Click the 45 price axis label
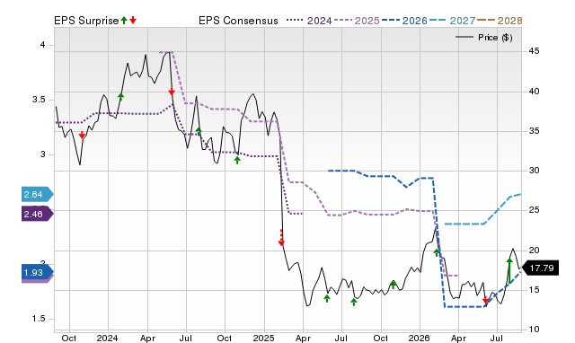 pos(534,51)
